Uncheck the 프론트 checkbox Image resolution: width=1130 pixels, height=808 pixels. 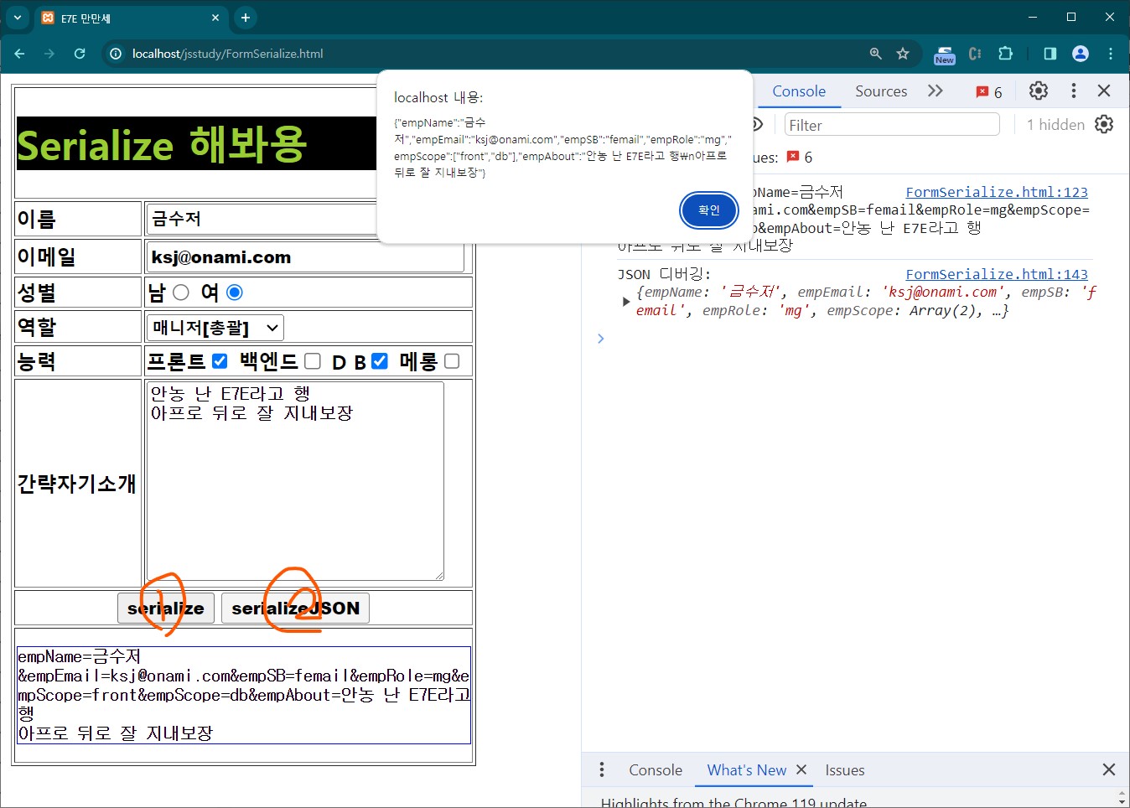[220, 361]
